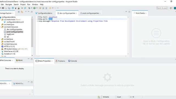Open the Forward history dropdown arrow
Image resolution: width=176 pixels, height=99 pixels.
pos(58,8)
